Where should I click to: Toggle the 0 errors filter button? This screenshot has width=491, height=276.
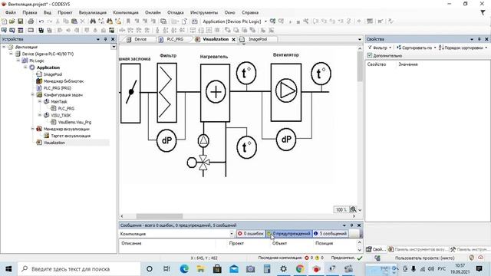coord(251,233)
